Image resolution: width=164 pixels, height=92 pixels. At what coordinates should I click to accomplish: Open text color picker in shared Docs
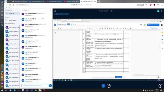pos(95,28)
